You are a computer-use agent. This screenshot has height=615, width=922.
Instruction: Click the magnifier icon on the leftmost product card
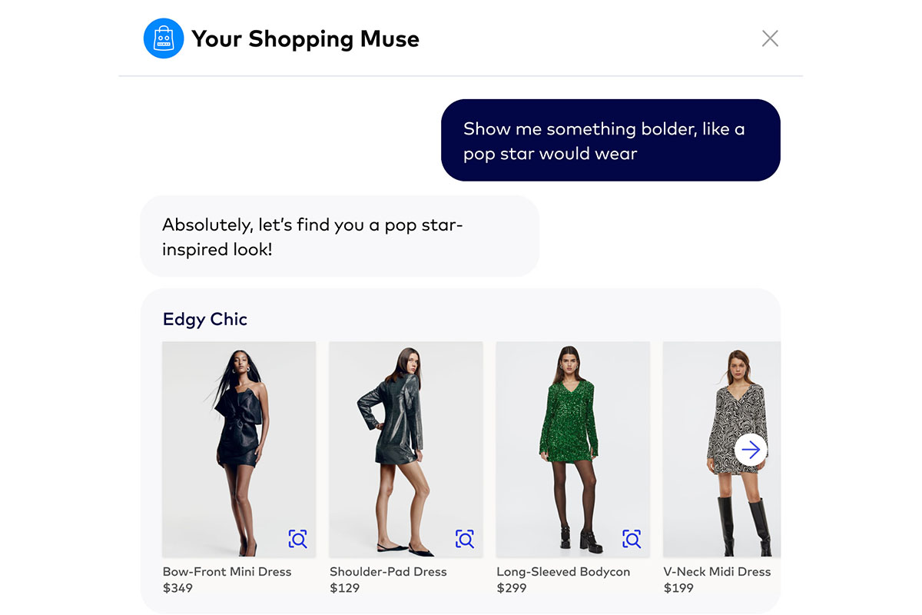click(298, 539)
